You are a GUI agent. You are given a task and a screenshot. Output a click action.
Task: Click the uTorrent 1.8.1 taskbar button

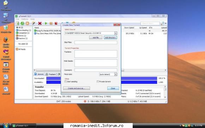coord(24,126)
